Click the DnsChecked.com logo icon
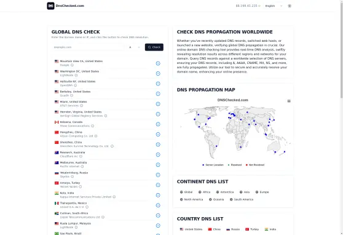The height and width of the screenshot is (235, 343). 50,6
